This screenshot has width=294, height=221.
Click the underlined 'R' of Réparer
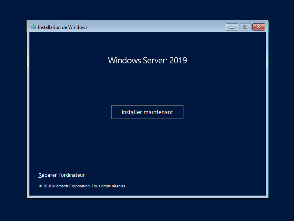point(40,175)
